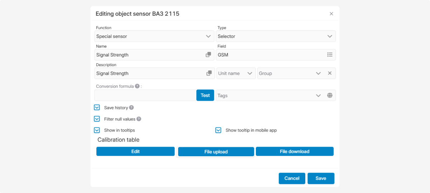Viewport: 430px width, 193px height.
Task: Click the File upload button
Action: [216, 152]
